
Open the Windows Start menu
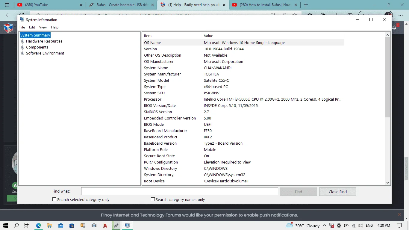5,226
